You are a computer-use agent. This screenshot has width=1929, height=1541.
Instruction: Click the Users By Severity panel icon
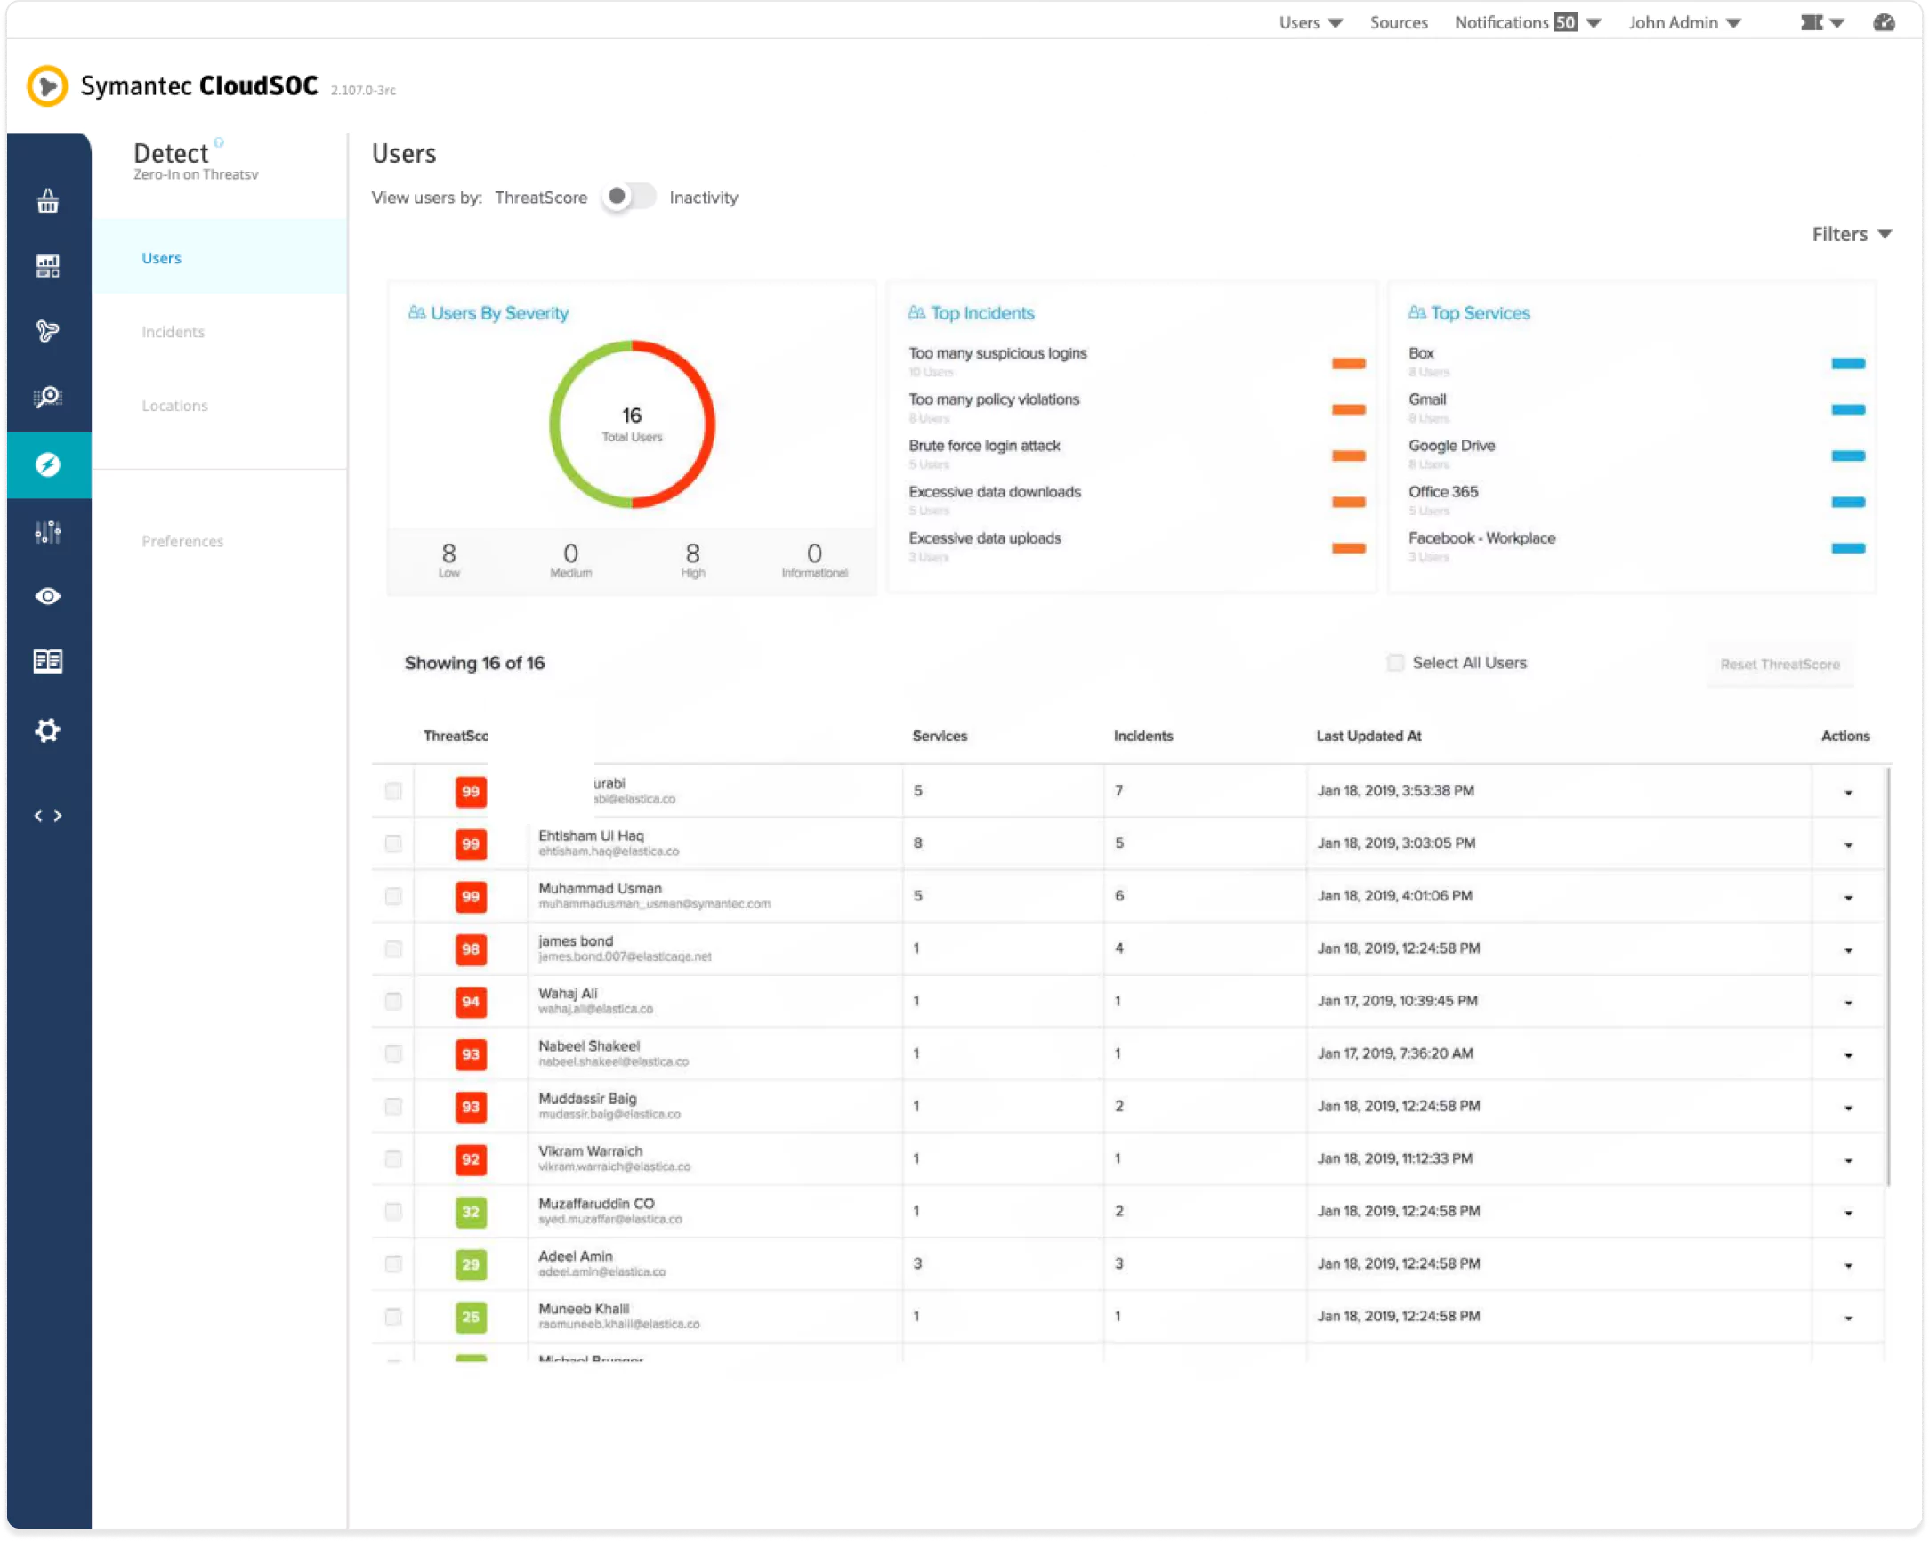point(417,312)
